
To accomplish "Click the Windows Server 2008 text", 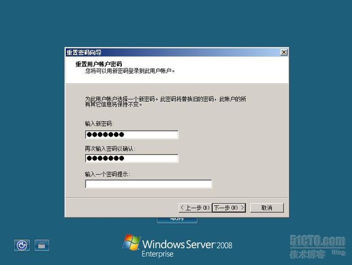I will (x=187, y=244).
